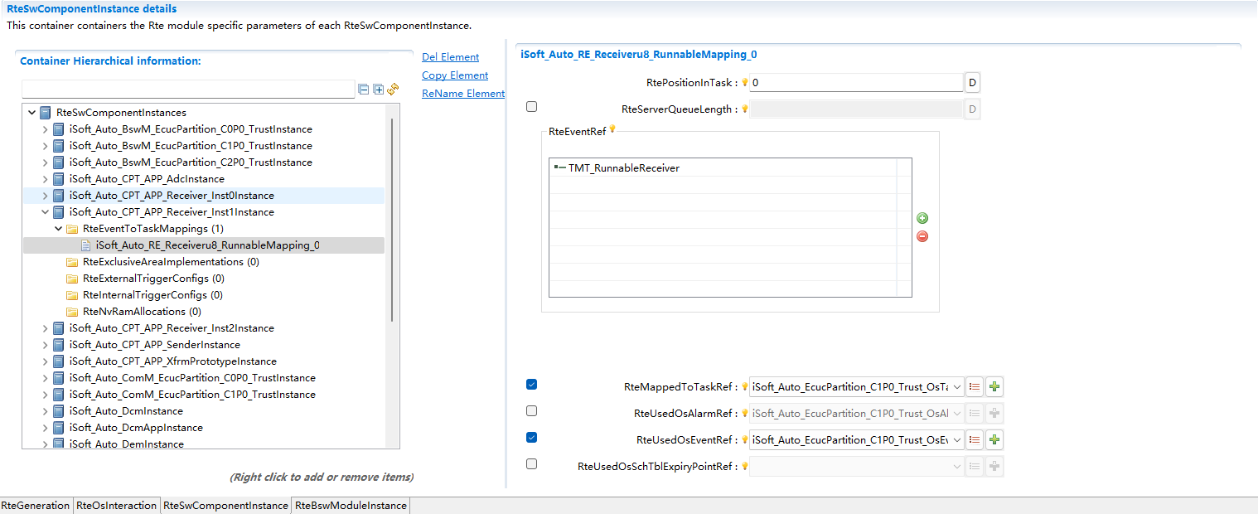Viewport: 1258px width, 514px height.
Task: Enable the RteServerQueueLength checkbox
Action: tap(531, 107)
